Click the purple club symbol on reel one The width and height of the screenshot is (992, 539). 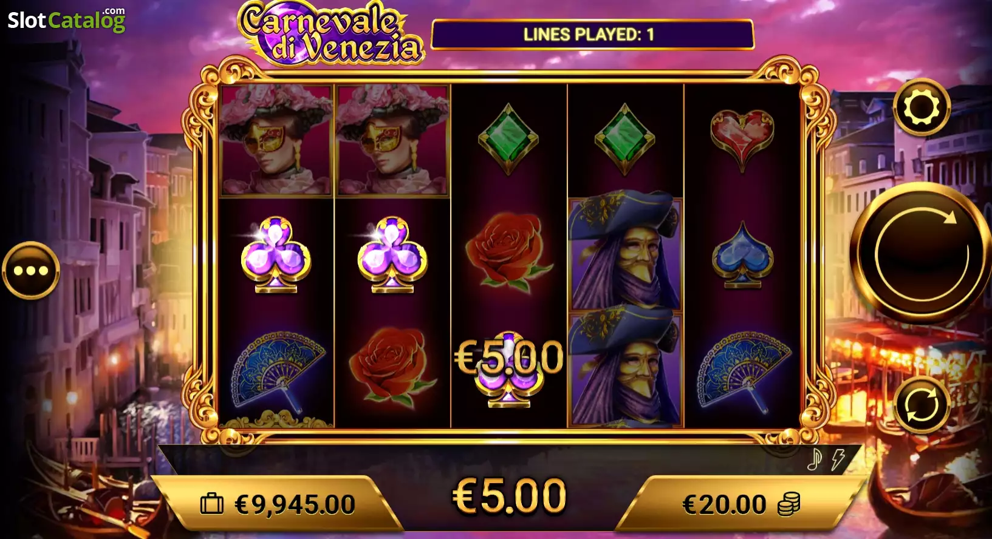[276, 255]
